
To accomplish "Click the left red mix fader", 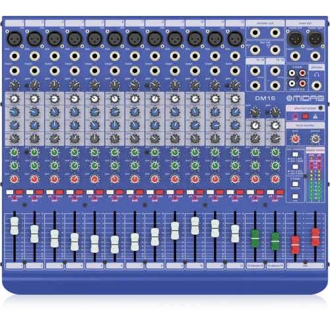I will [x=295, y=245].
